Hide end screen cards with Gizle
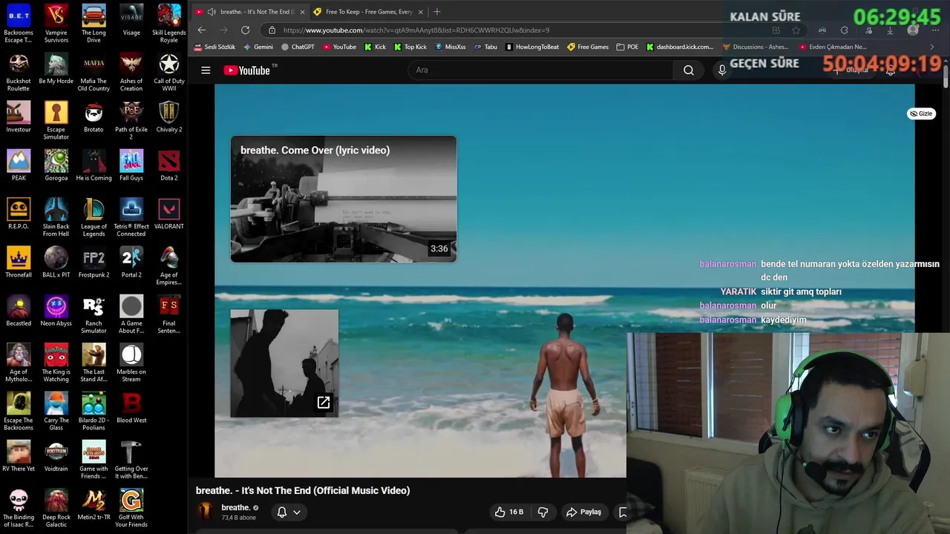 click(921, 113)
